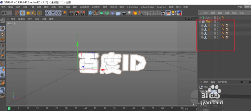Render to Picture Viewer

(x=77, y=13)
